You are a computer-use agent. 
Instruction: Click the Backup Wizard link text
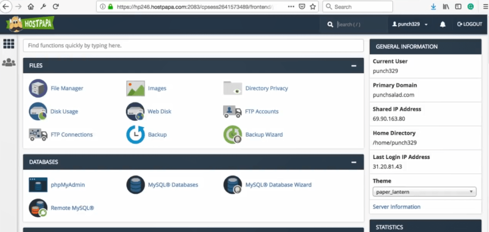[264, 135]
